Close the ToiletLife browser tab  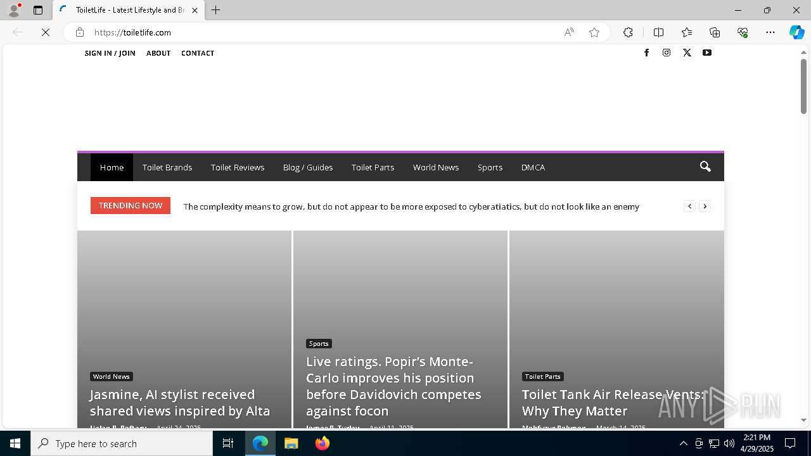click(x=195, y=10)
